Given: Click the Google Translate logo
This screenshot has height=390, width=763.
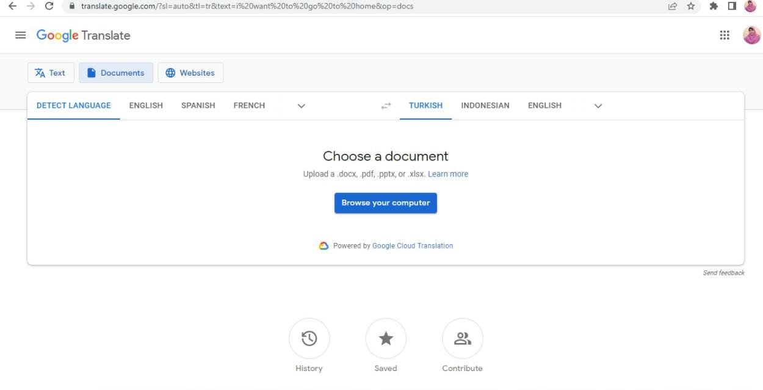Looking at the screenshot, I should [x=83, y=35].
